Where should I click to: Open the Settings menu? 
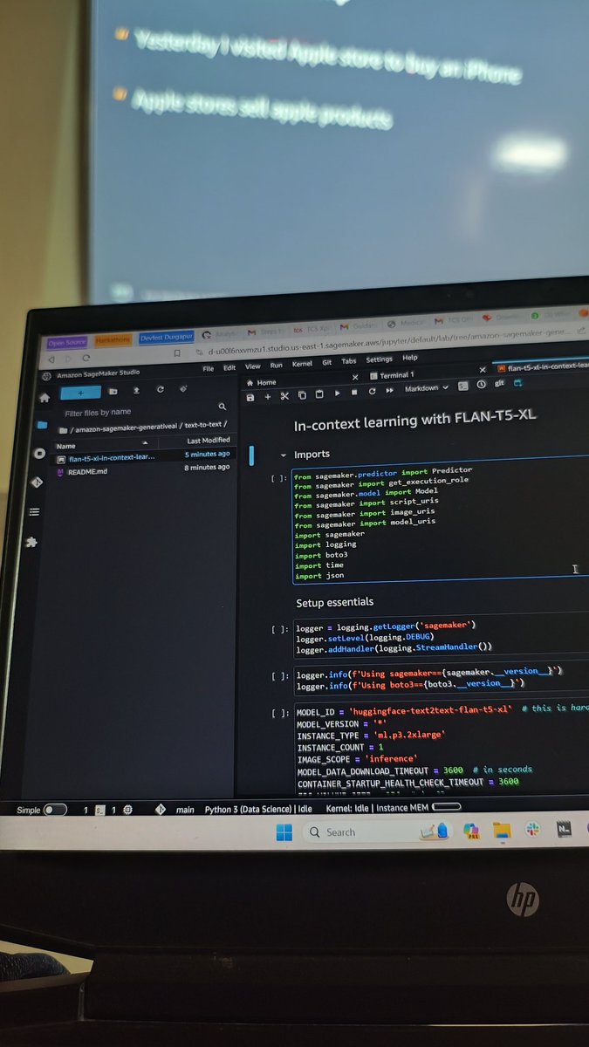point(380,359)
